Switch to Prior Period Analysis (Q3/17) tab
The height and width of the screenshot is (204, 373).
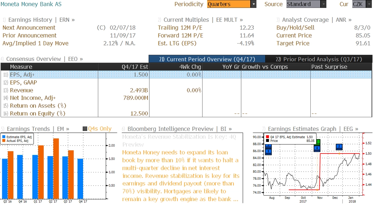(x=319, y=59)
